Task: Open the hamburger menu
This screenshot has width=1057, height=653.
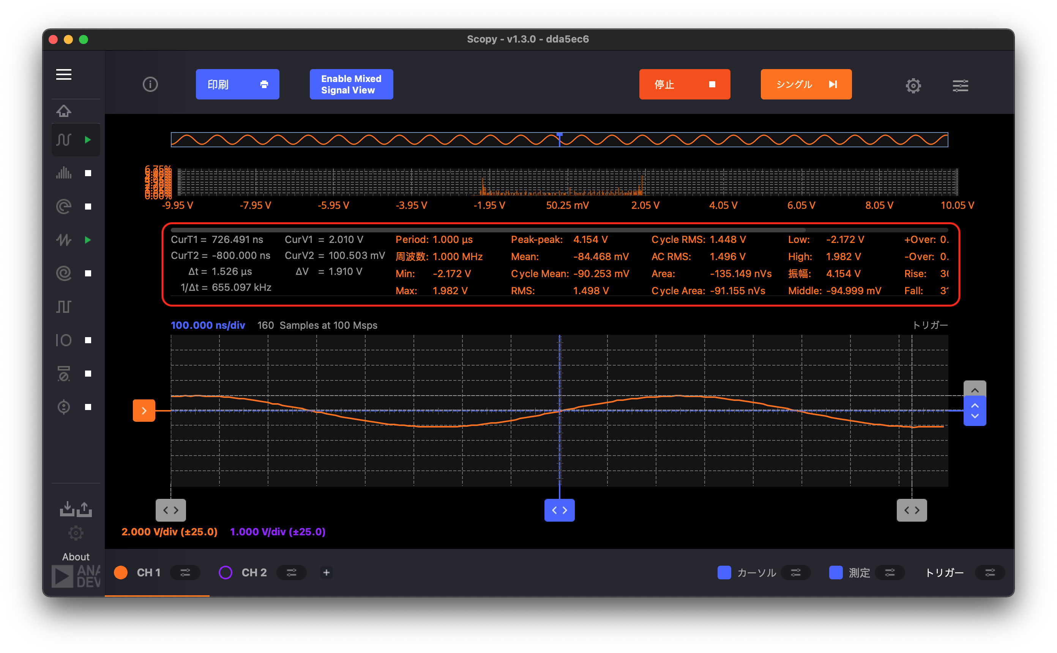Action: 64,74
